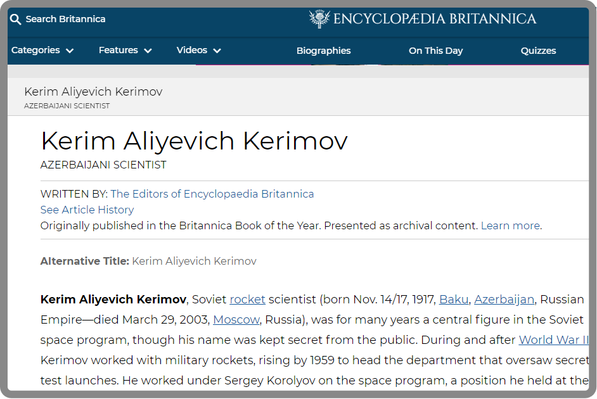The width and height of the screenshot is (597, 399).
Task: Click the Search Britannica input field
Action: pyautogui.click(x=65, y=19)
